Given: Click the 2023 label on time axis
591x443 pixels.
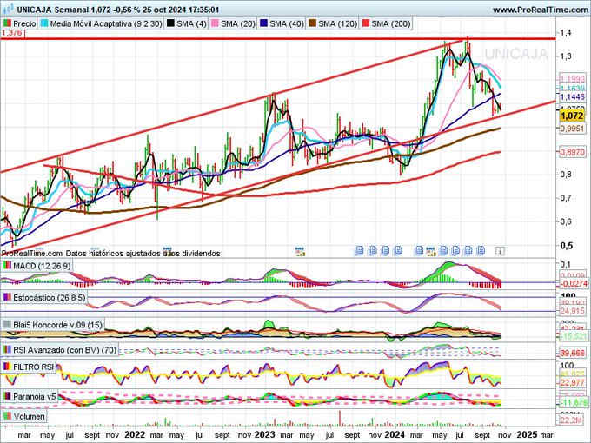Looking at the screenshot, I should tap(264, 434).
